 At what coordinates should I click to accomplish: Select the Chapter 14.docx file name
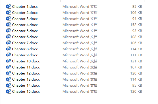pos(26,86)
